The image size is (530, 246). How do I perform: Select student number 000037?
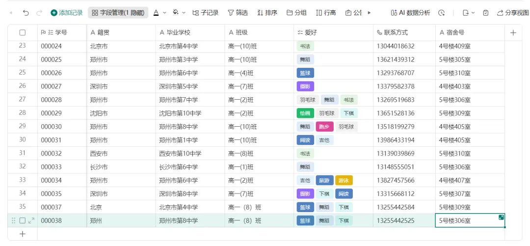point(62,207)
